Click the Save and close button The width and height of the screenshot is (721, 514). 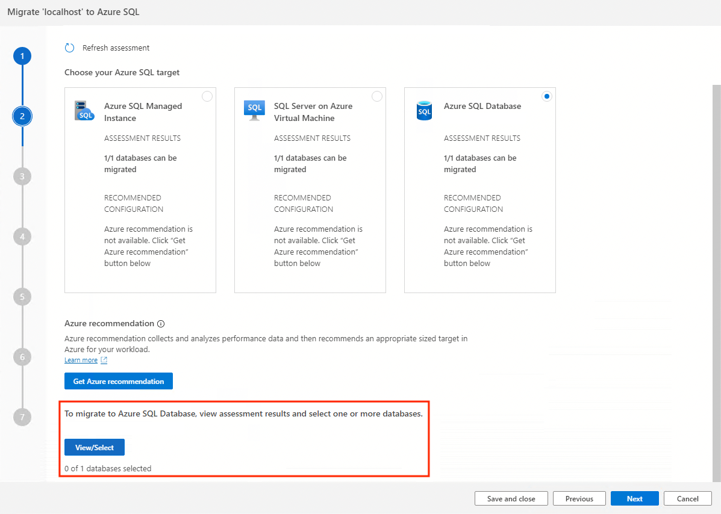511,499
